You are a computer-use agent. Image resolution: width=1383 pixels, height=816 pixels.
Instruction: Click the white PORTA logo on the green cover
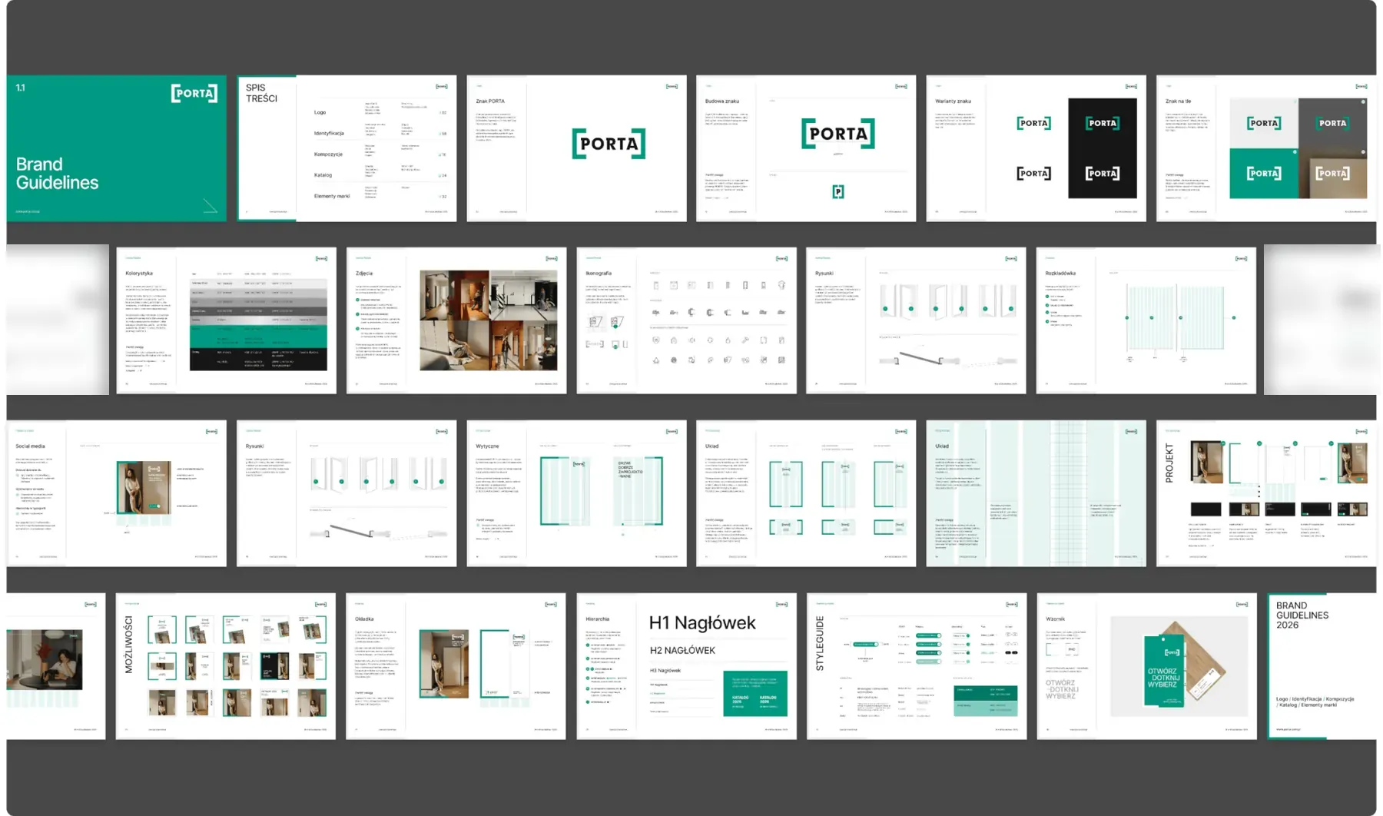click(x=194, y=94)
